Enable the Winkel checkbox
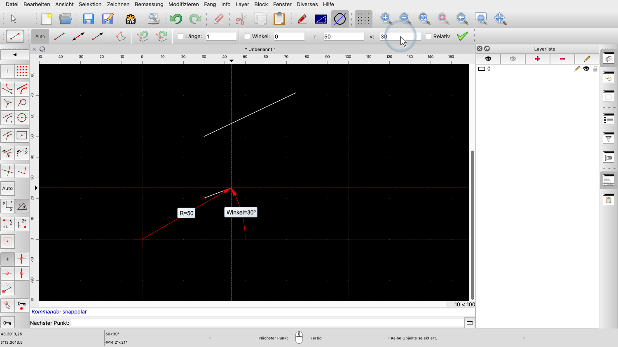The width and height of the screenshot is (618, 347). click(x=247, y=37)
